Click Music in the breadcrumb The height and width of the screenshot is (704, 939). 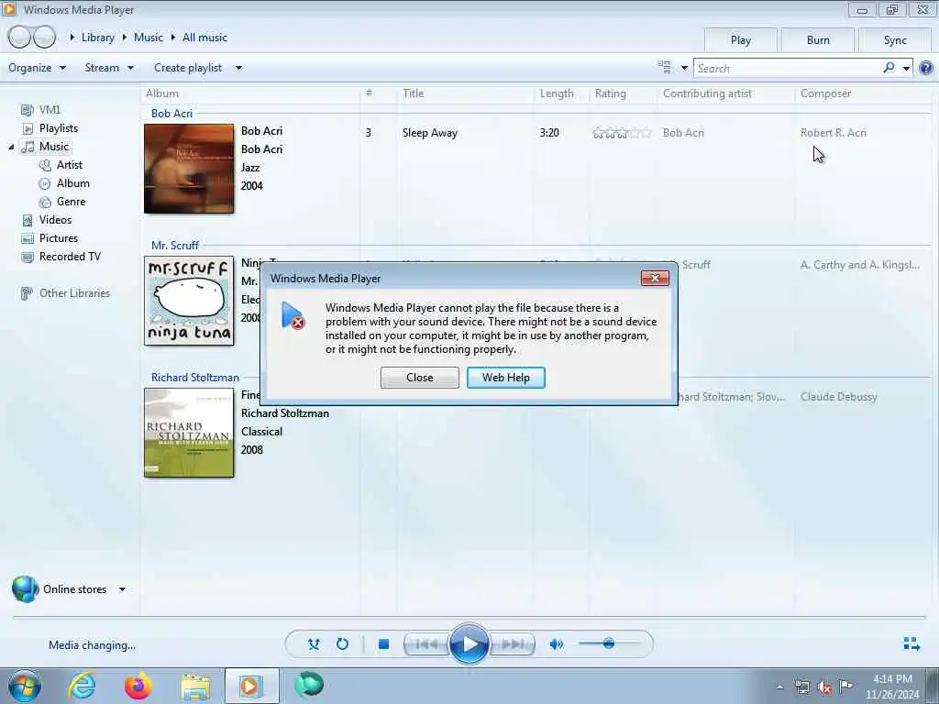click(149, 37)
